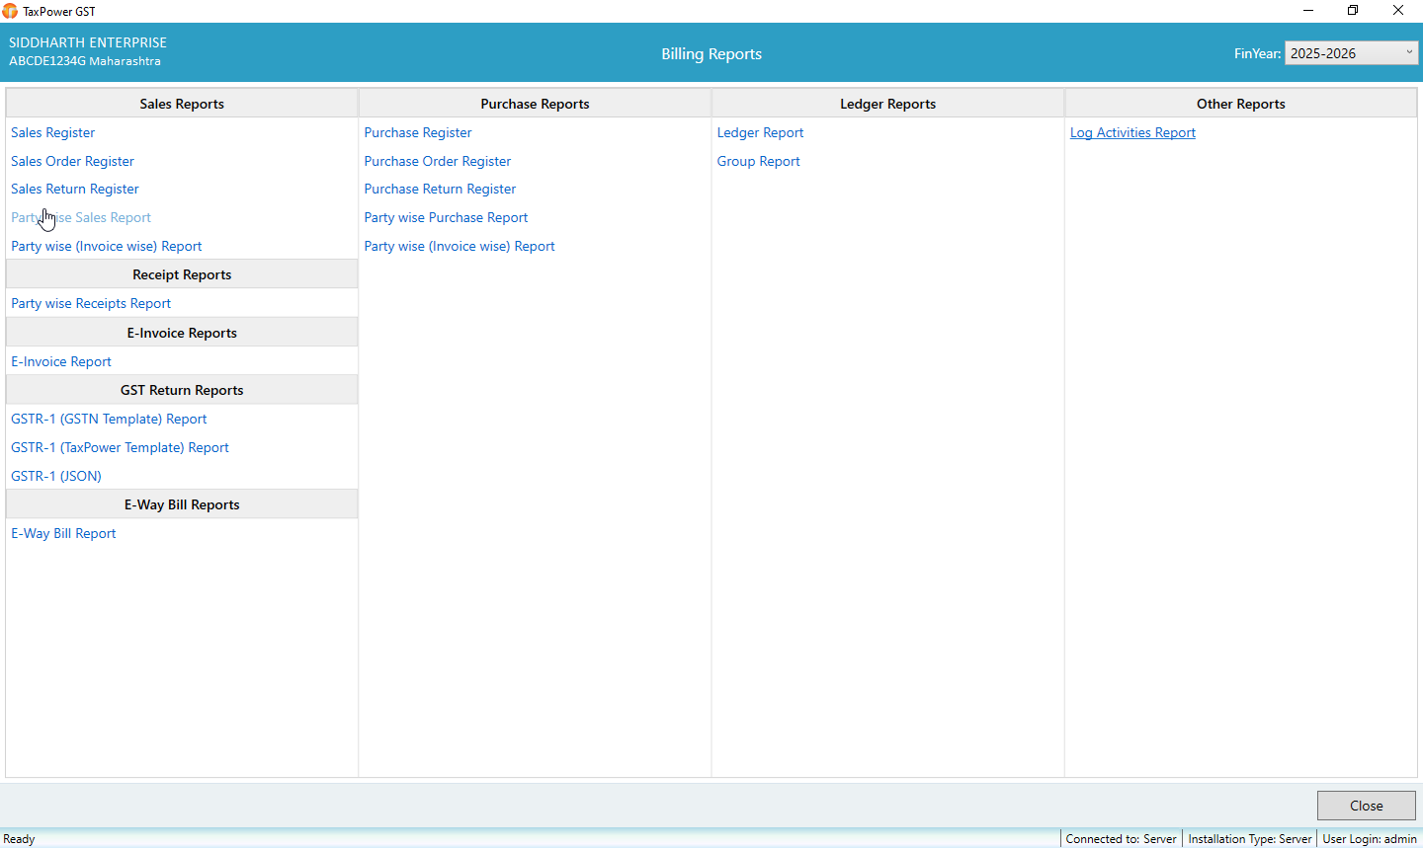Click the Other Reports column header
The width and height of the screenshot is (1423, 848).
(x=1241, y=104)
